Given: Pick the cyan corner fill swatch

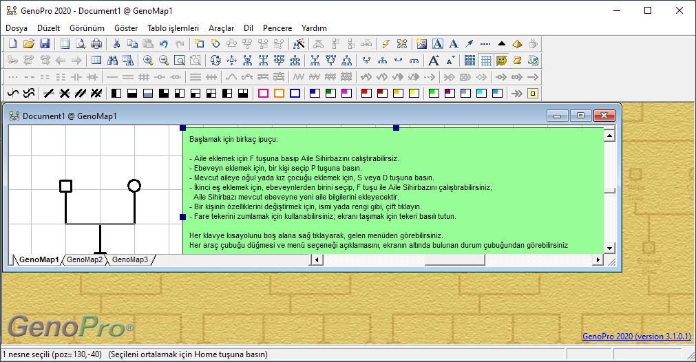Looking at the screenshot, I should [481, 93].
